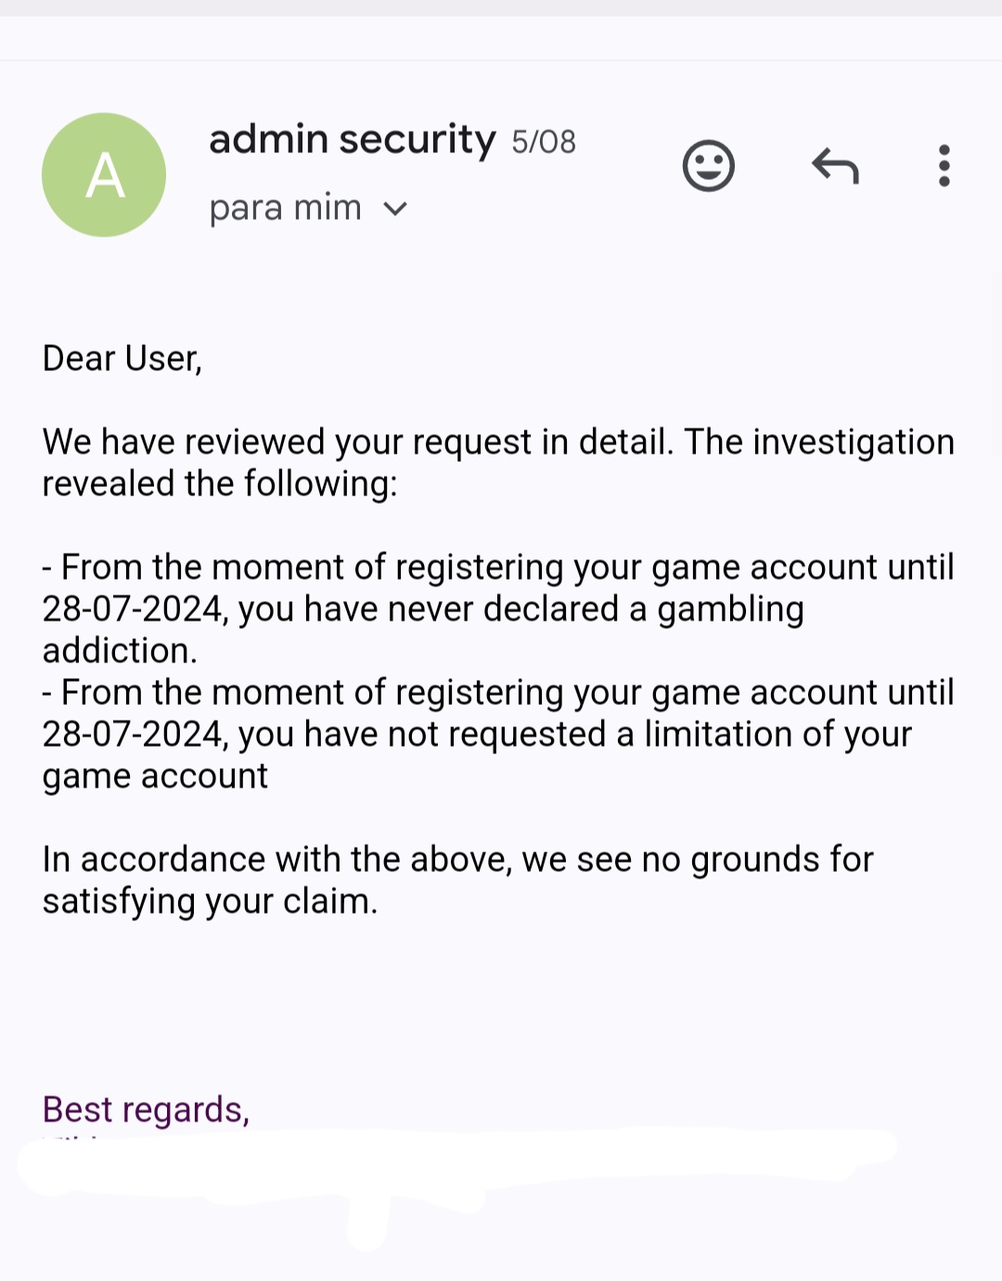Open the three-dot more options menu
1002x1281 pixels.
tap(944, 166)
